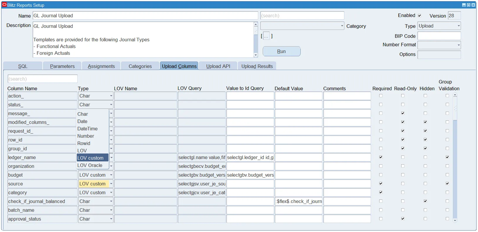This screenshot has width=478, height=232.
Task: Switch to the Upload Results tab
Action: coord(257,66)
